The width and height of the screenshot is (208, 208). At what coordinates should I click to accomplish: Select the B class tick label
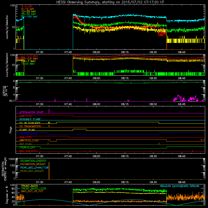tap(14, 88)
